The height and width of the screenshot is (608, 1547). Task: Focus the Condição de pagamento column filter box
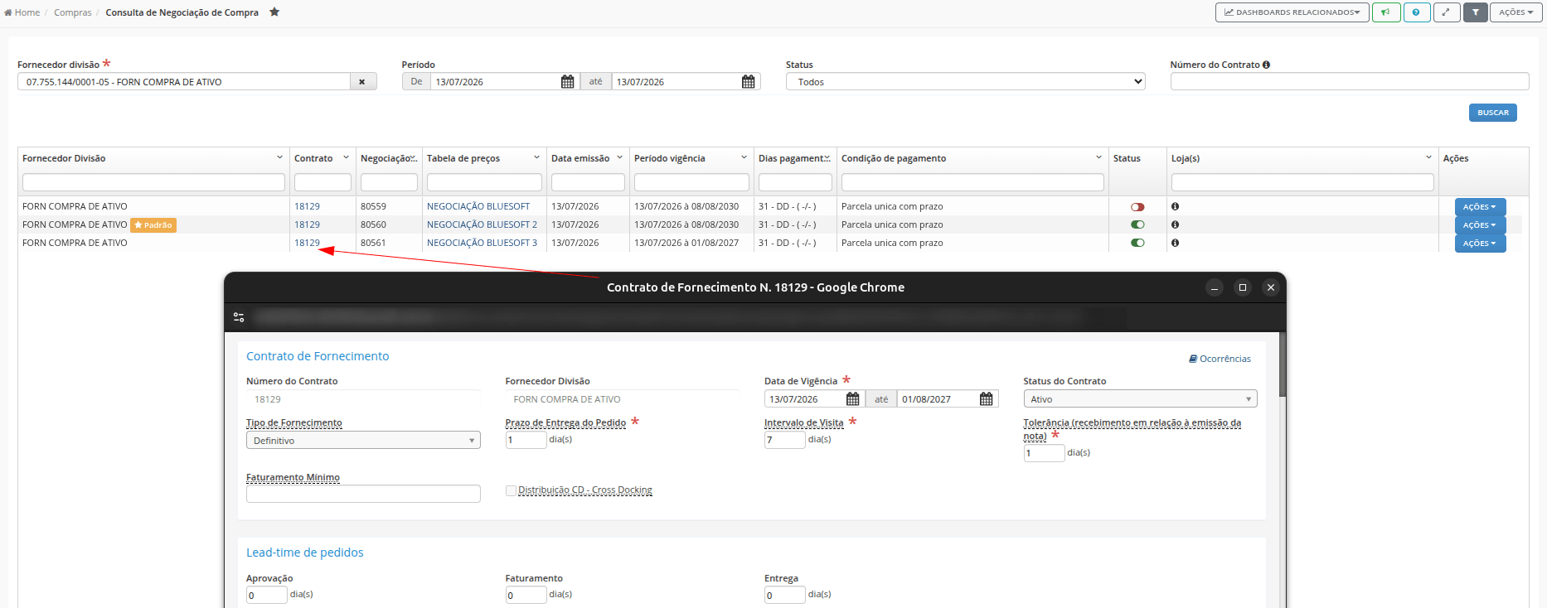tap(972, 182)
